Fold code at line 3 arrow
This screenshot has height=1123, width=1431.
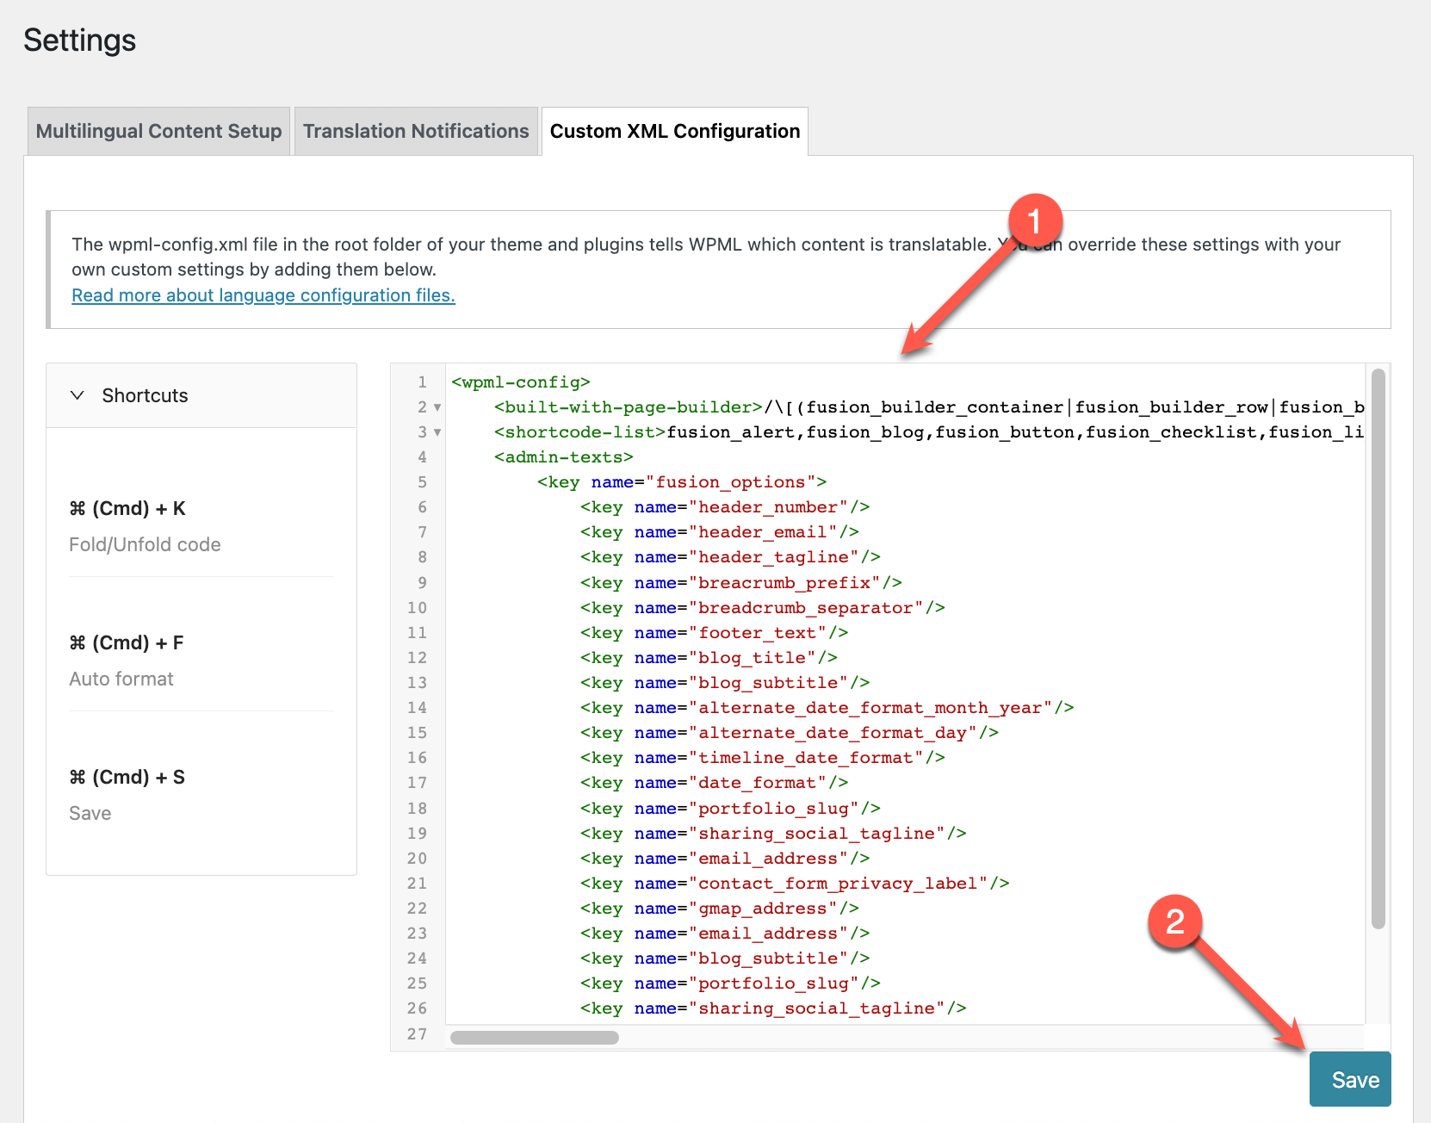point(437,432)
